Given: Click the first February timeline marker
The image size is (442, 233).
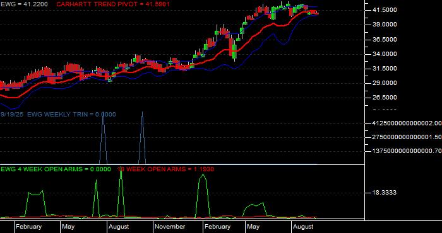Looking at the screenshot, I should [x=28, y=227].
